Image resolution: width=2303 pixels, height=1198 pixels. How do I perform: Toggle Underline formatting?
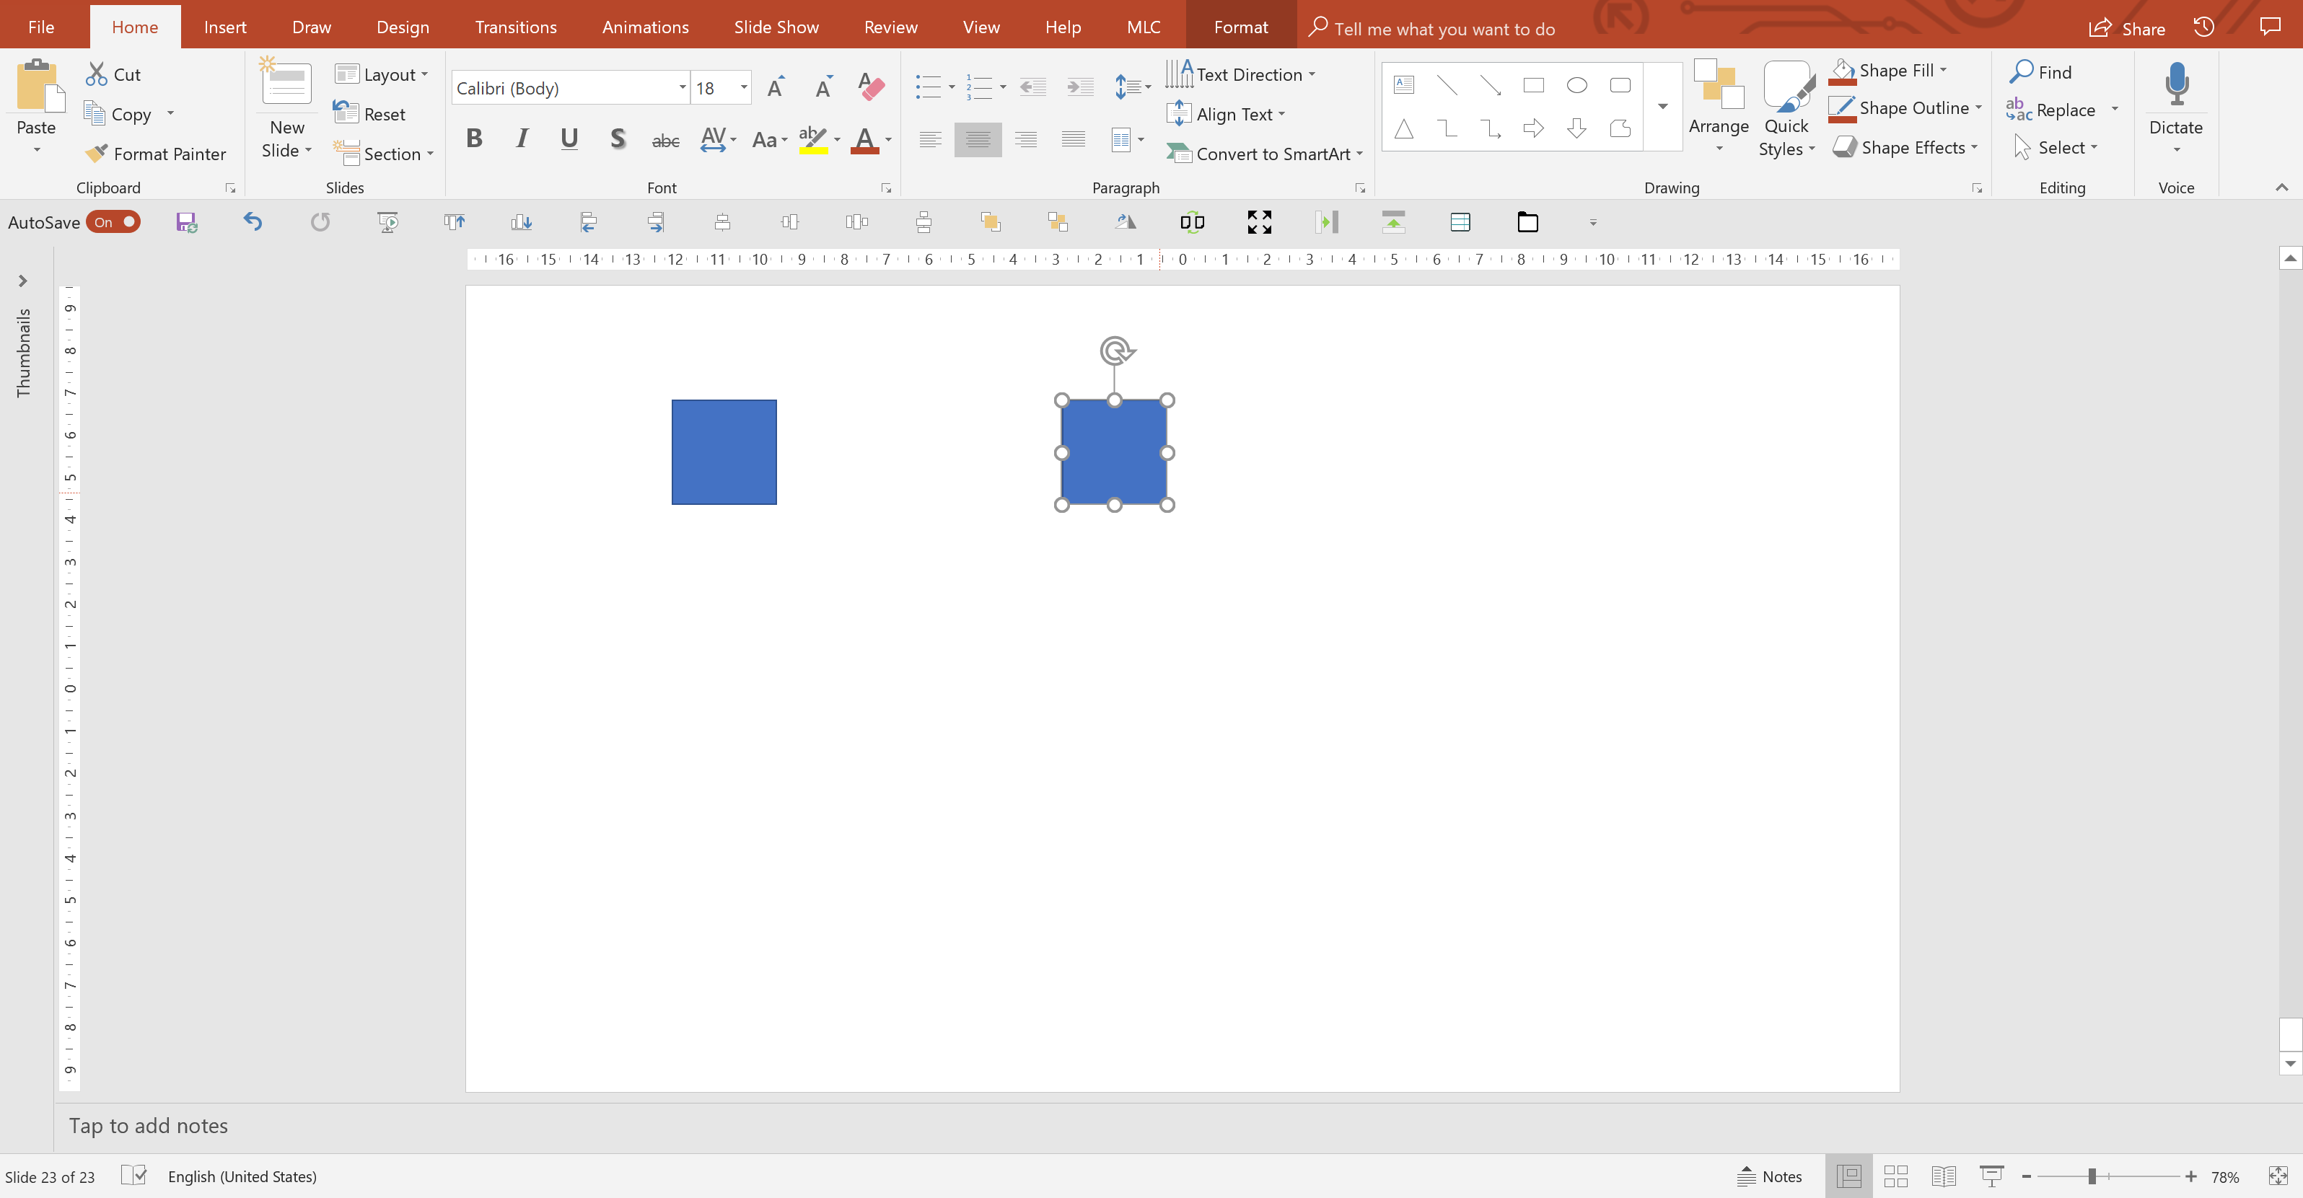coord(569,138)
